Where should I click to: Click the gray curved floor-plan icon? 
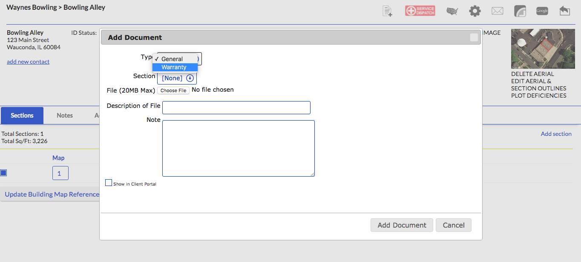pyautogui.click(x=520, y=11)
